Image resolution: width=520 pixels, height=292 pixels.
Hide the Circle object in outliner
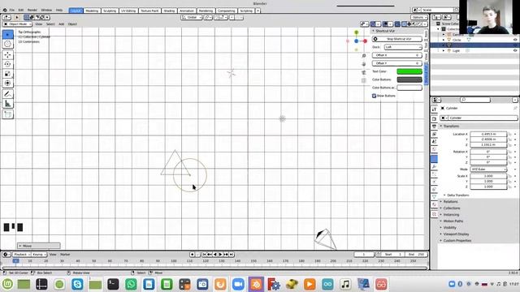pos(515,40)
